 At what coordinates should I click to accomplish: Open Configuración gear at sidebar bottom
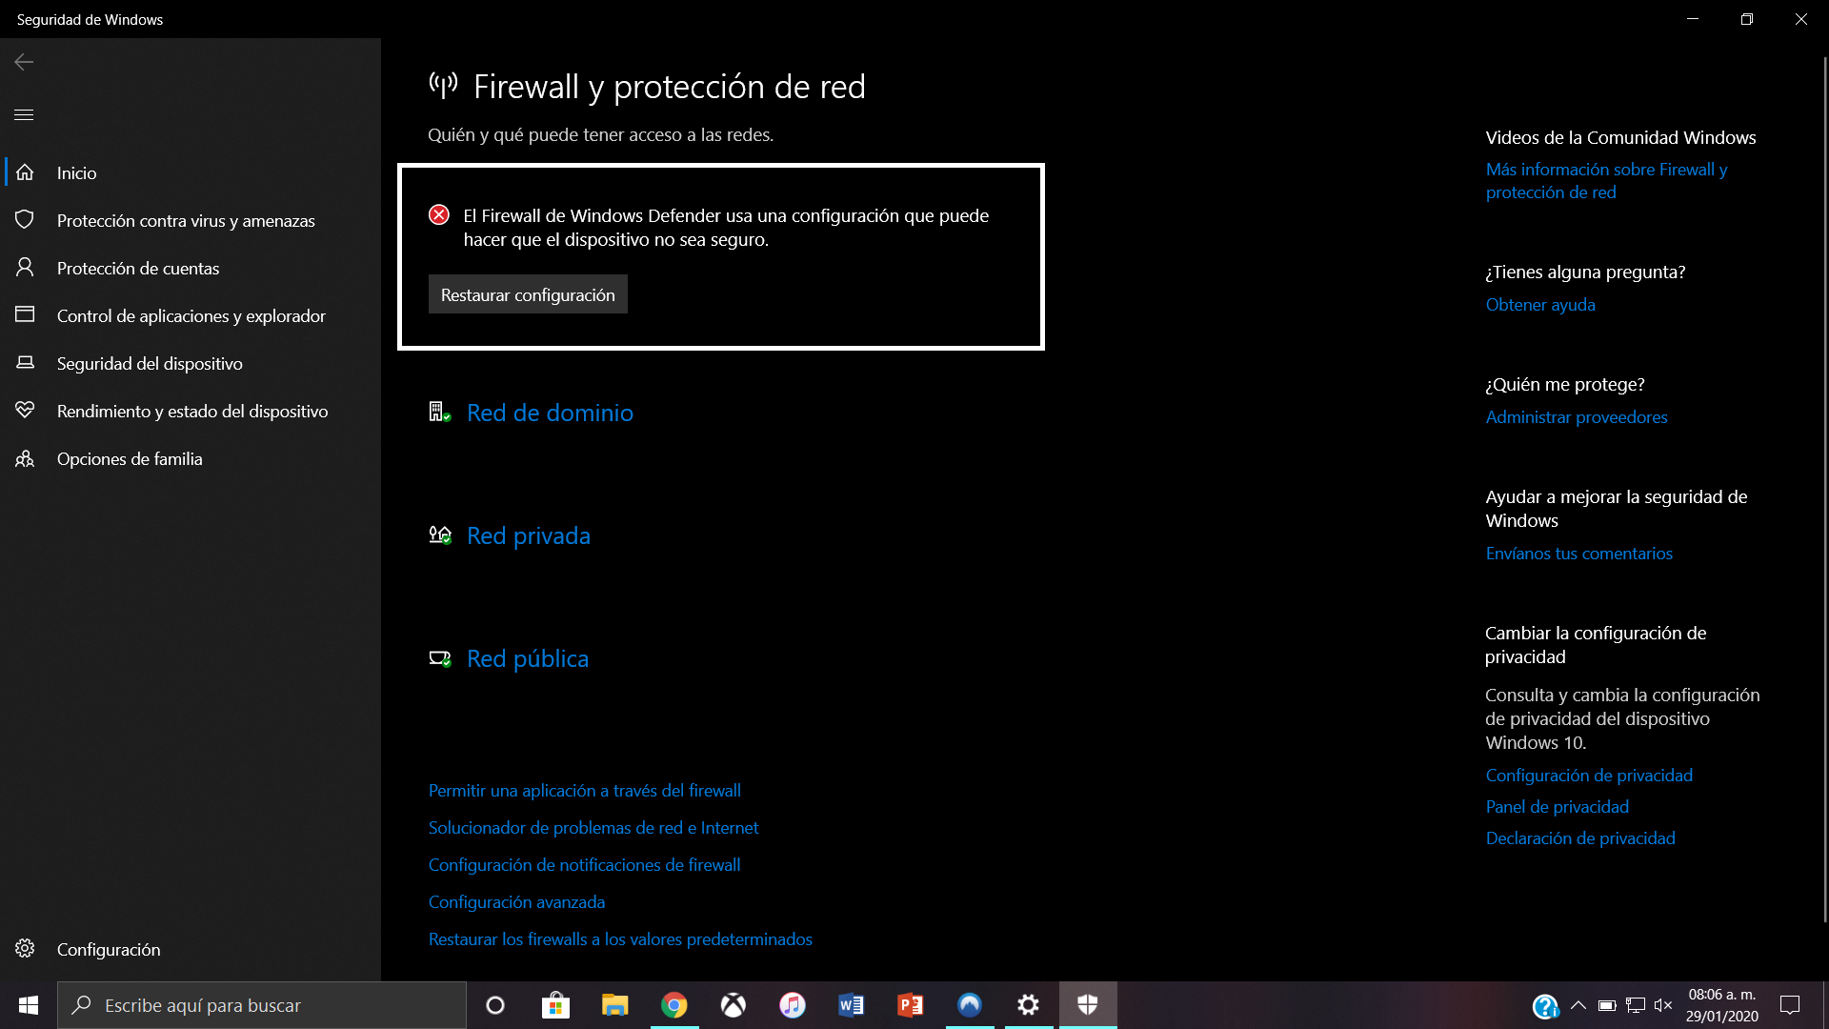[x=26, y=949]
